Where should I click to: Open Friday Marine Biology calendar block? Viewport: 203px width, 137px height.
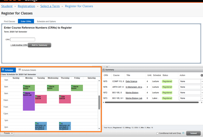pos(77,88)
